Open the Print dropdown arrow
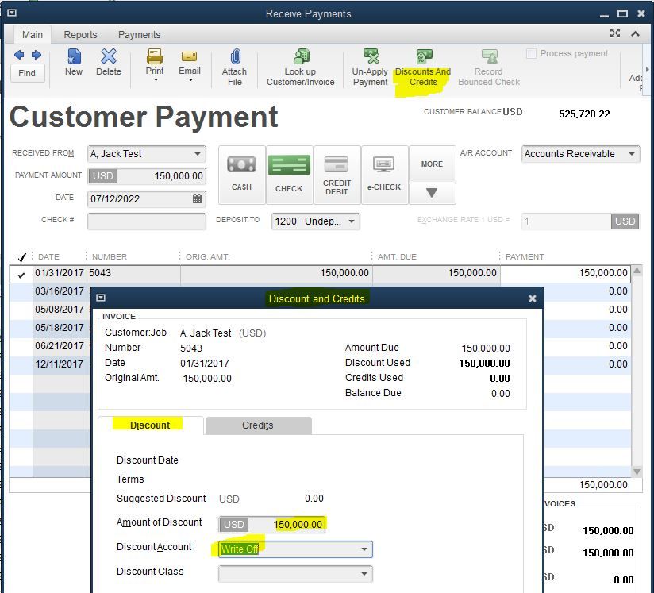Image resolution: width=654 pixels, height=593 pixels. click(156, 80)
